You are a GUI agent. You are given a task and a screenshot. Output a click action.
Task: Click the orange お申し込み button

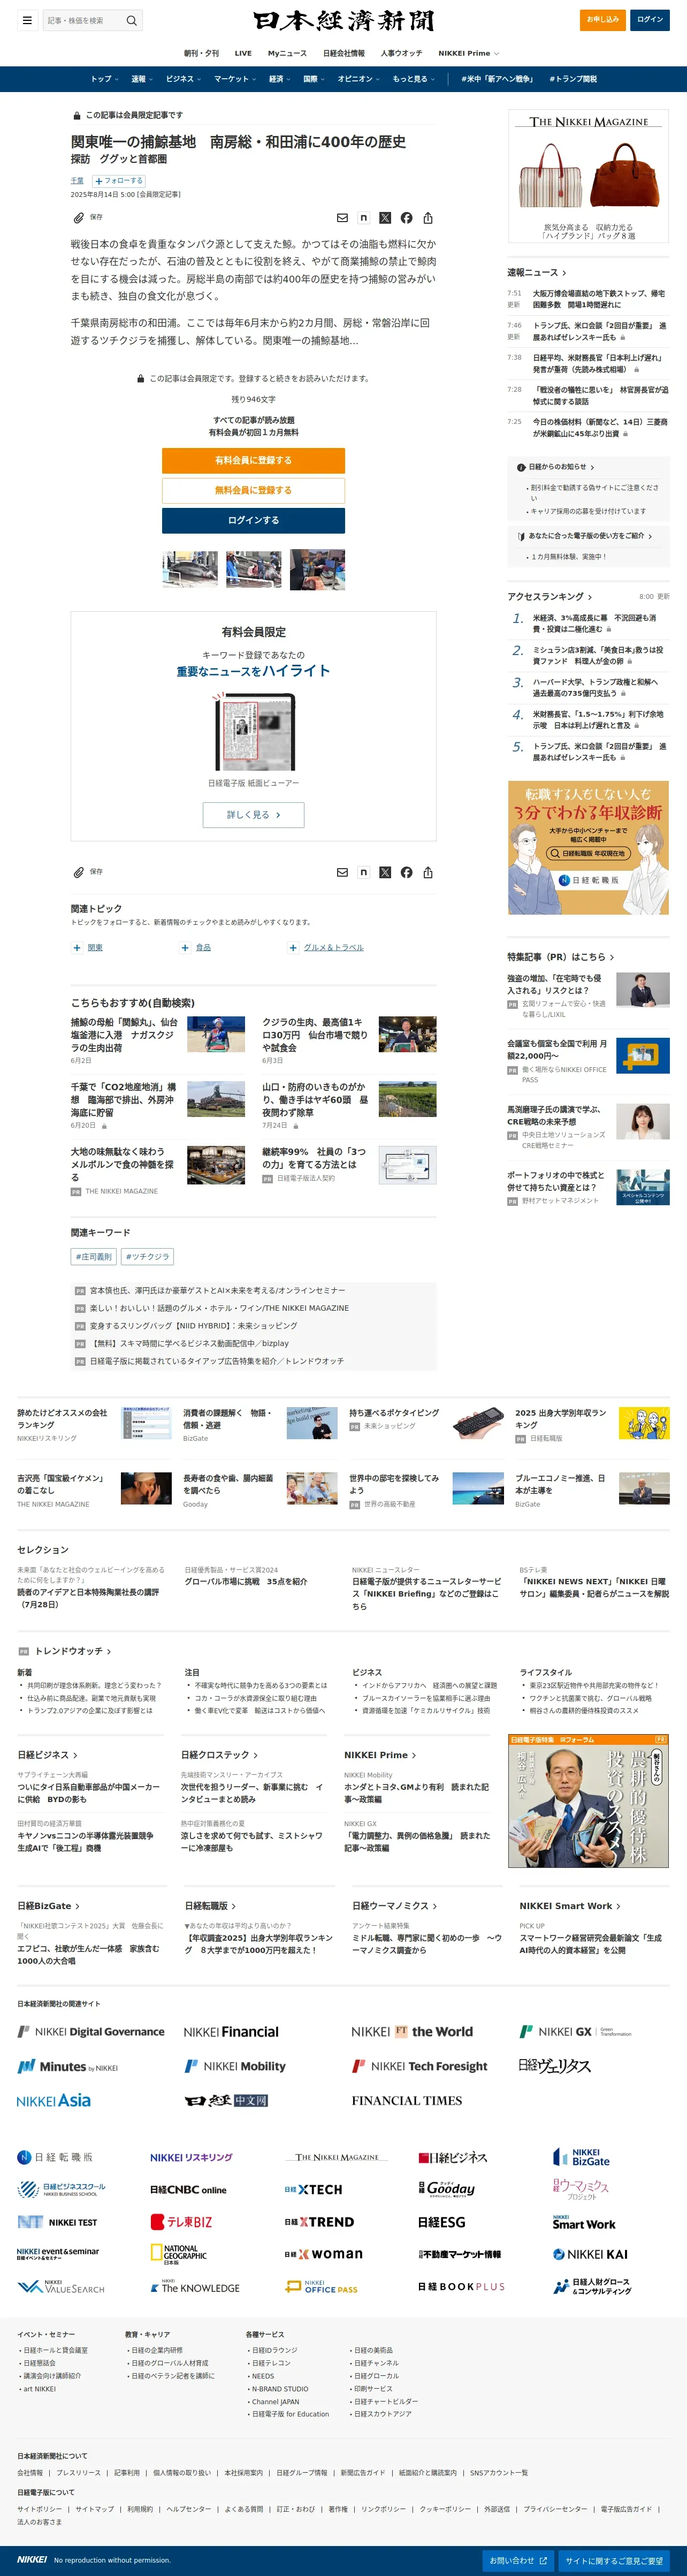coord(602,19)
